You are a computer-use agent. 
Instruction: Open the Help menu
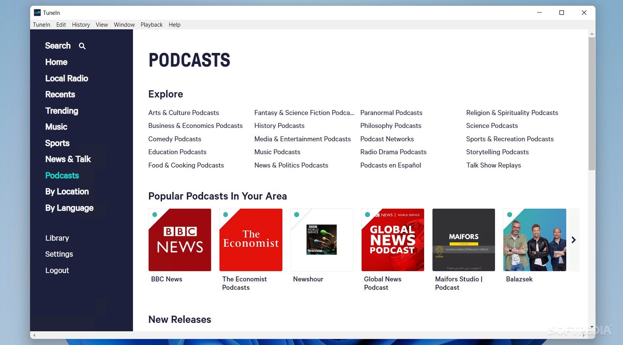tap(175, 25)
